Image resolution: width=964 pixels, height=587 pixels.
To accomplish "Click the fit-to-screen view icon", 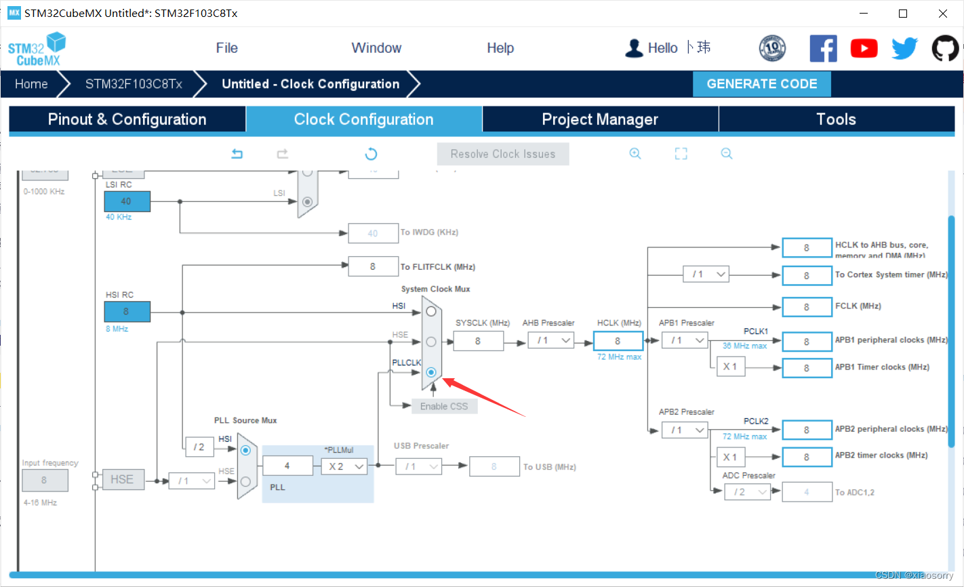I will (x=681, y=154).
